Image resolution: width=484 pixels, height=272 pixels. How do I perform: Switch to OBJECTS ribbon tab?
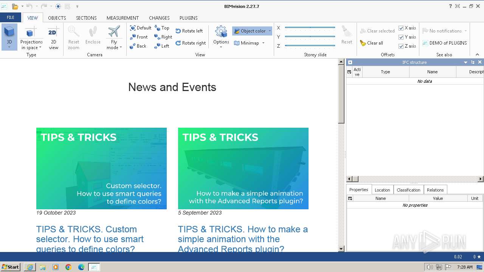pos(57,18)
